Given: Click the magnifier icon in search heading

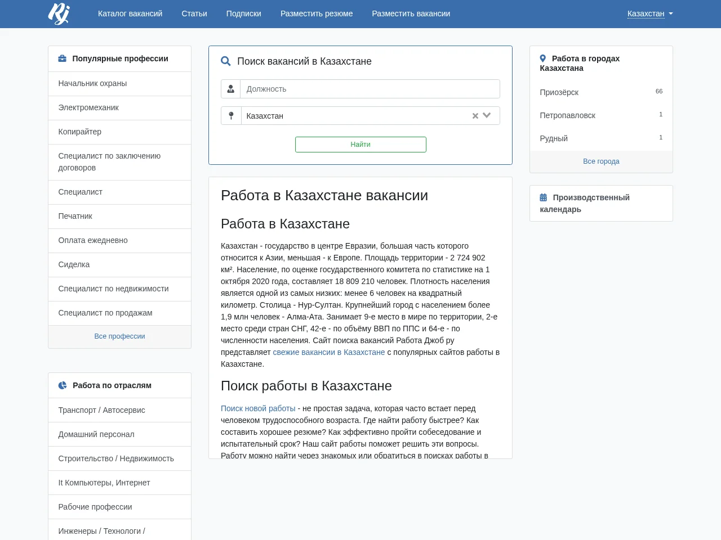Looking at the screenshot, I should coord(226,61).
